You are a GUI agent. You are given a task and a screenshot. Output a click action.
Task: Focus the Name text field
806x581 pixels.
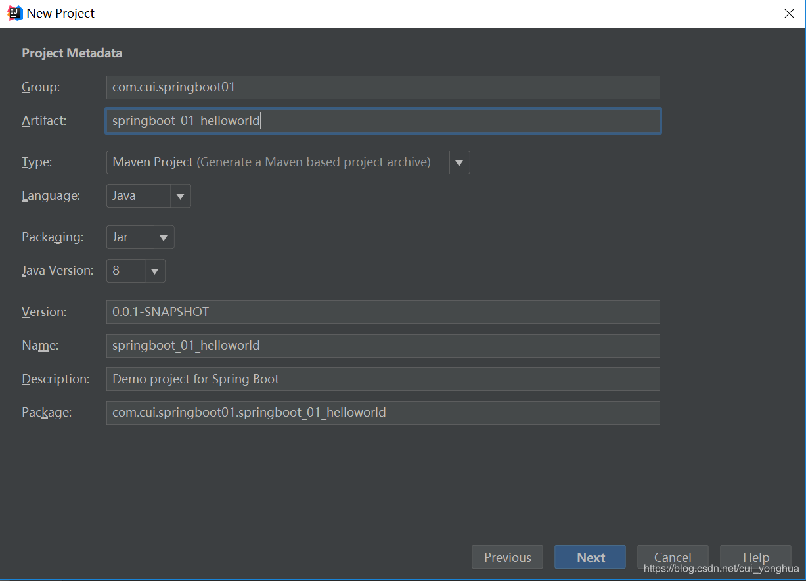pyautogui.click(x=382, y=346)
